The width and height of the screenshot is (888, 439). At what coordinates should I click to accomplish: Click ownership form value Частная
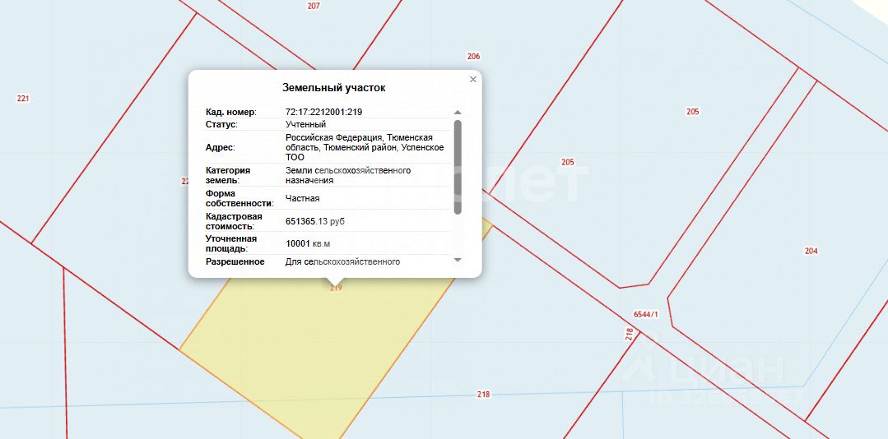(302, 198)
